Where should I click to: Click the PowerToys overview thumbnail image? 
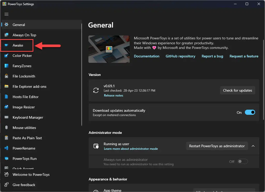(109, 49)
